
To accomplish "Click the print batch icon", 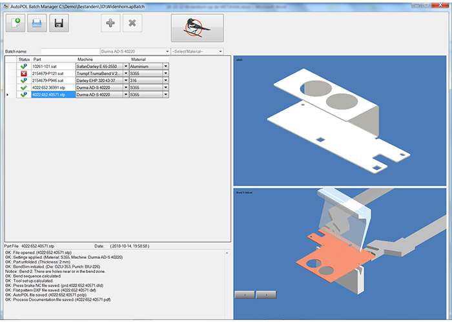I will pos(37,23).
